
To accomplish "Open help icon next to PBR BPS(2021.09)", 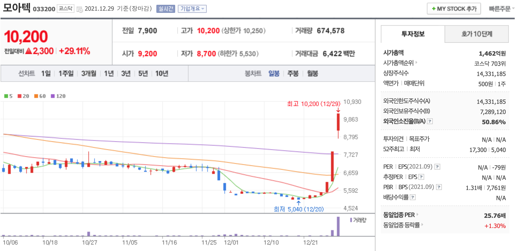I will (x=439, y=187).
